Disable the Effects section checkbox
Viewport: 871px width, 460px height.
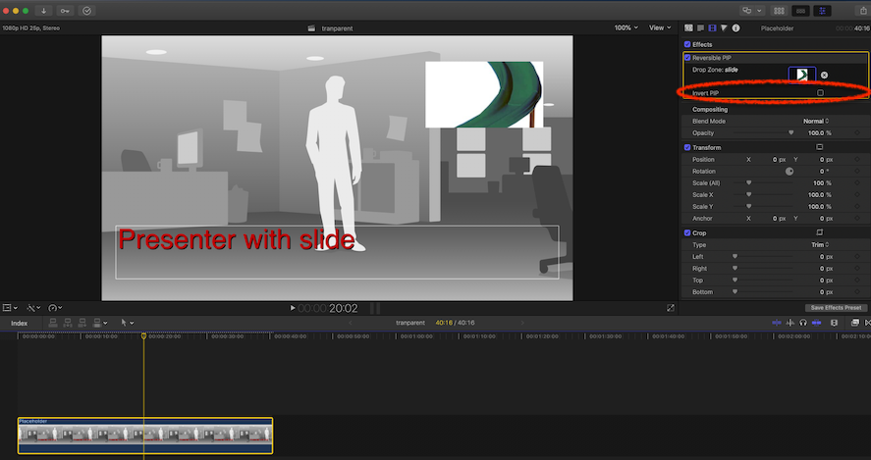(x=687, y=44)
